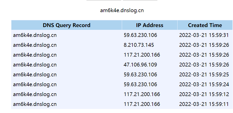Image resolution: width=233 pixels, height=113 pixels.
Task: Click the domain record in the 15:59:11 row
Action: click(35, 104)
